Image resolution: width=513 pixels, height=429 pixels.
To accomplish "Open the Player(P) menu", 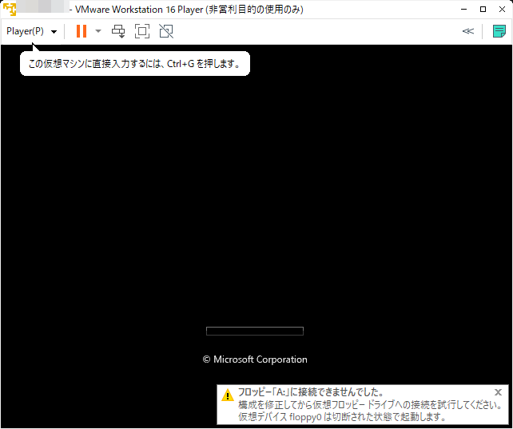I will point(32,31).
